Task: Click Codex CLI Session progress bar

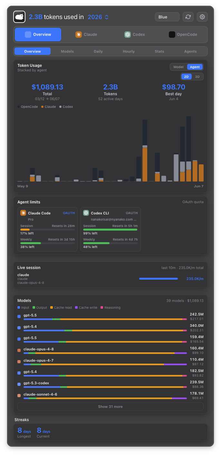Action: point(110,230)
